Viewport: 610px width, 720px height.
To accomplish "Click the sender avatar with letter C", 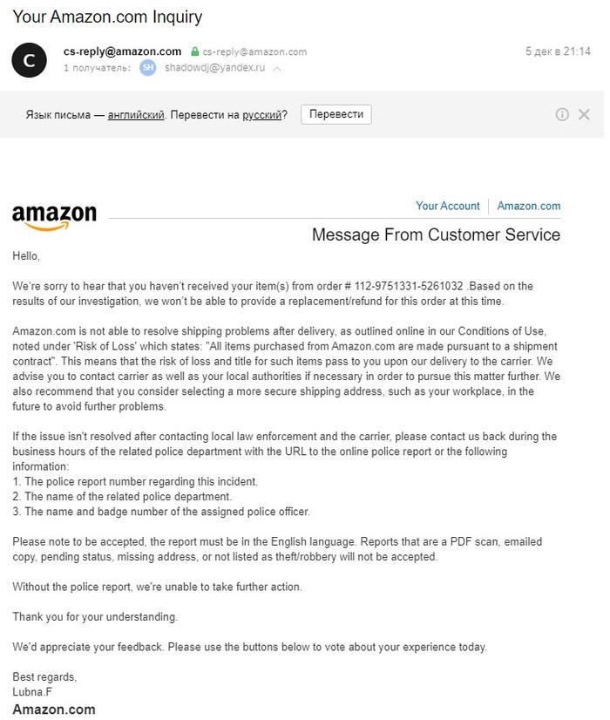I will pos(29,60).
